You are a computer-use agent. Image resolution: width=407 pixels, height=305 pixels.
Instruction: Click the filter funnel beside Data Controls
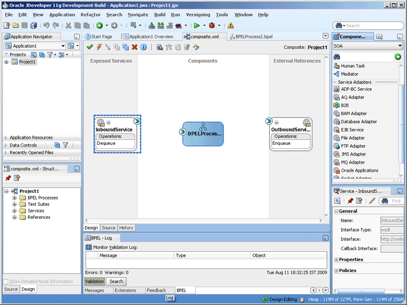point(66,145)
